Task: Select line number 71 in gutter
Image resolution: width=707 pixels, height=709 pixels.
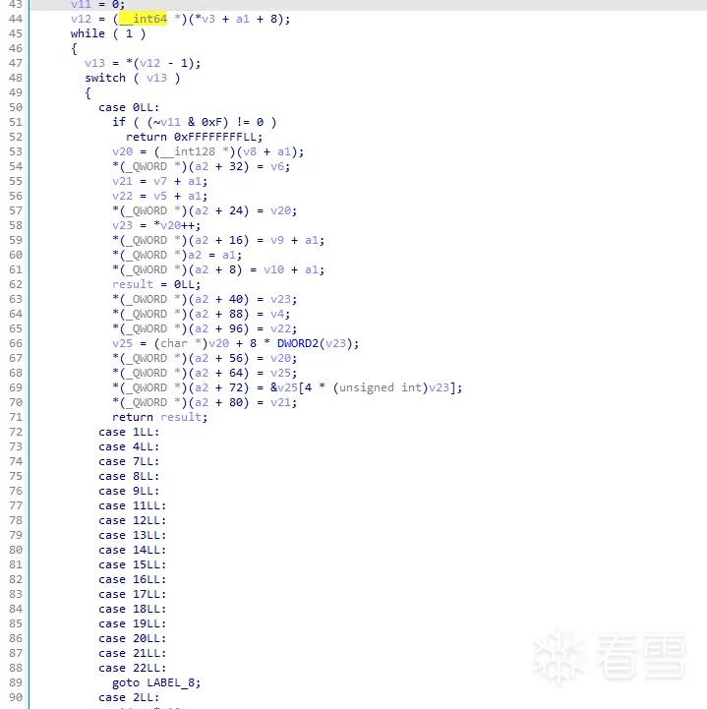Action: [x=16, y=417]
